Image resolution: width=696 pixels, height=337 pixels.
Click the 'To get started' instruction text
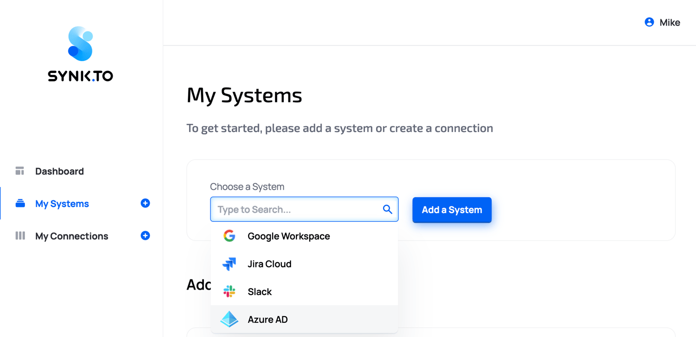coord(340,128)
